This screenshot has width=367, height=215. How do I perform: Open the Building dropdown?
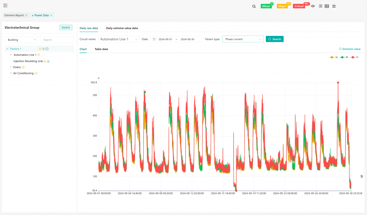pyautogui.click(x=22, y=40)
